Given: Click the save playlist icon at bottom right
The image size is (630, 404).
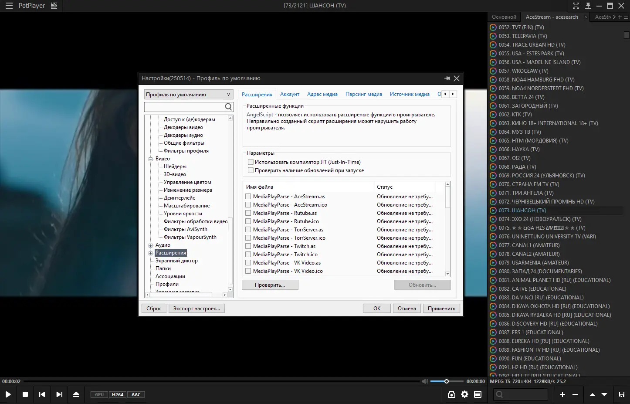Looking at the screenshot, I should pos(623,394).
